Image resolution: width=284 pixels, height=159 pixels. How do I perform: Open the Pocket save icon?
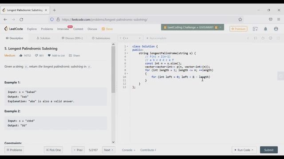[x=271, y=19]
